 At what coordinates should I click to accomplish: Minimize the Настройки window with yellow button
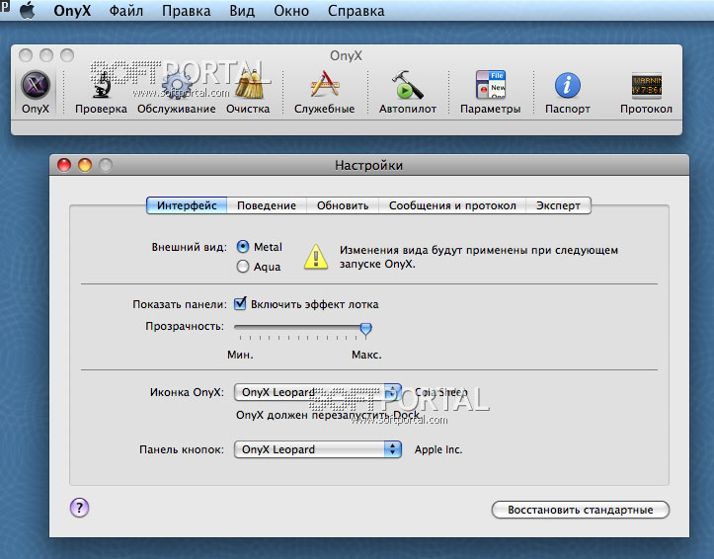pos(85,165)
